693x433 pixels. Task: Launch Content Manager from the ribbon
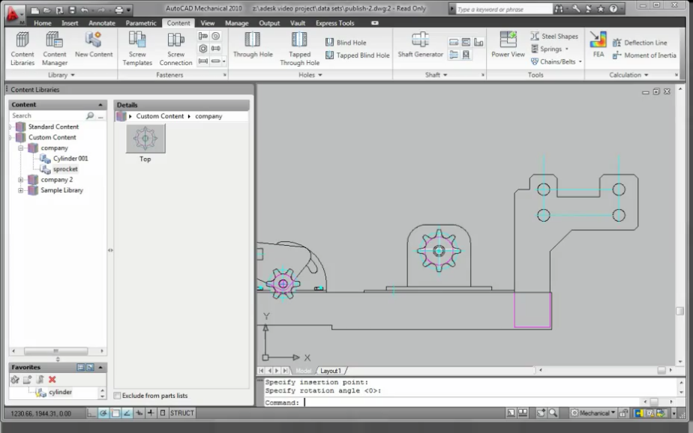click(x=54, y=49)
